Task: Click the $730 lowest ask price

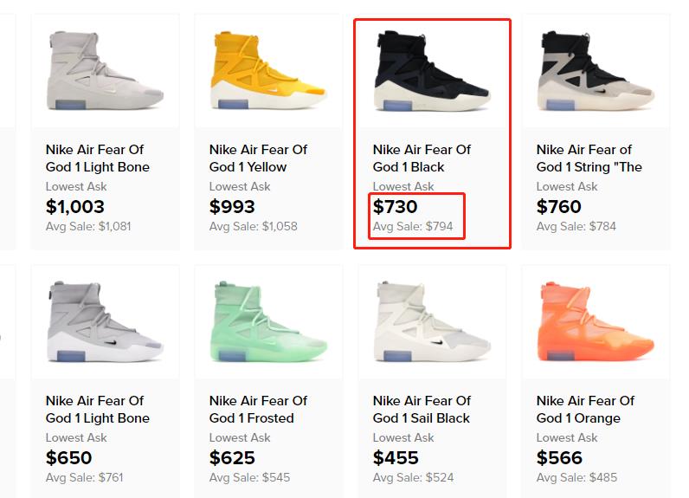Action: [396, 207]
